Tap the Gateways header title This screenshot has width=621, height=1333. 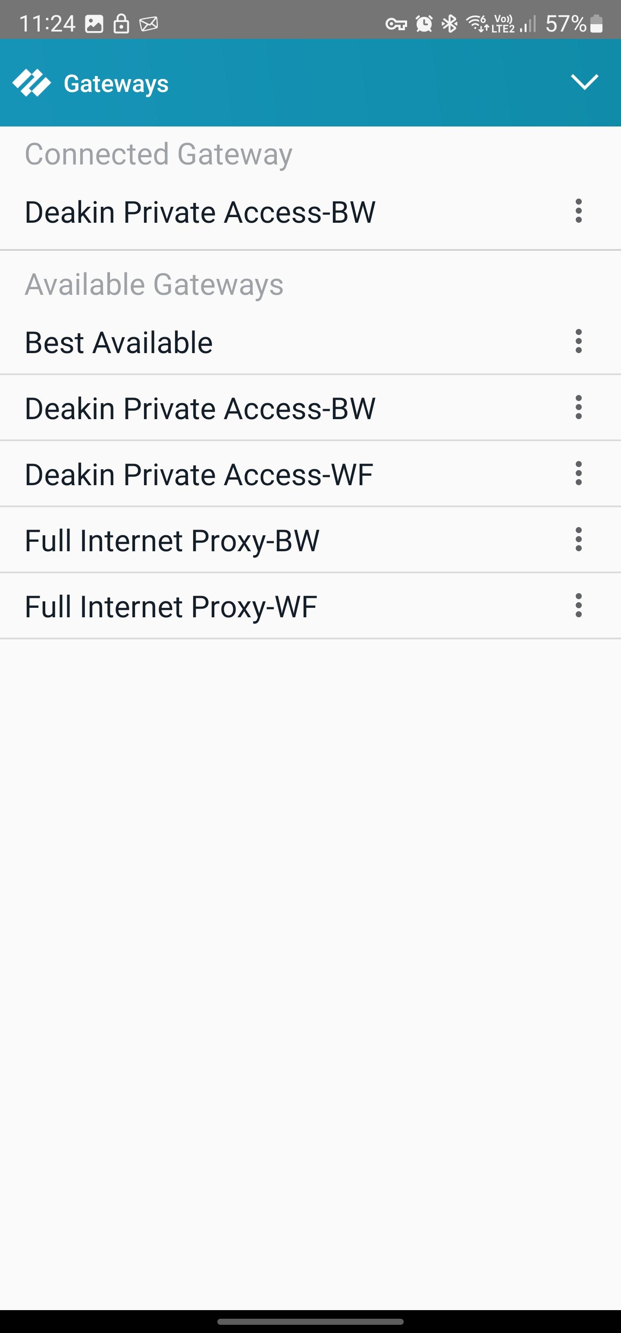116,83
